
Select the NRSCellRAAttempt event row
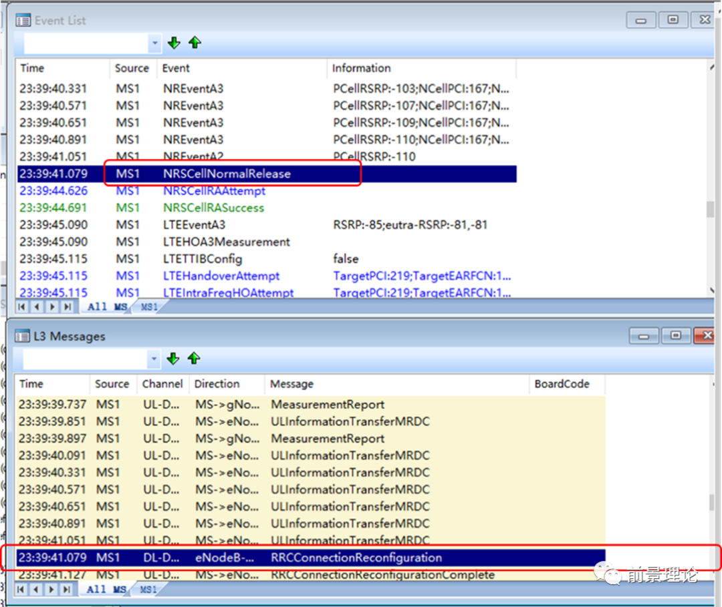(x=267, y=191)
